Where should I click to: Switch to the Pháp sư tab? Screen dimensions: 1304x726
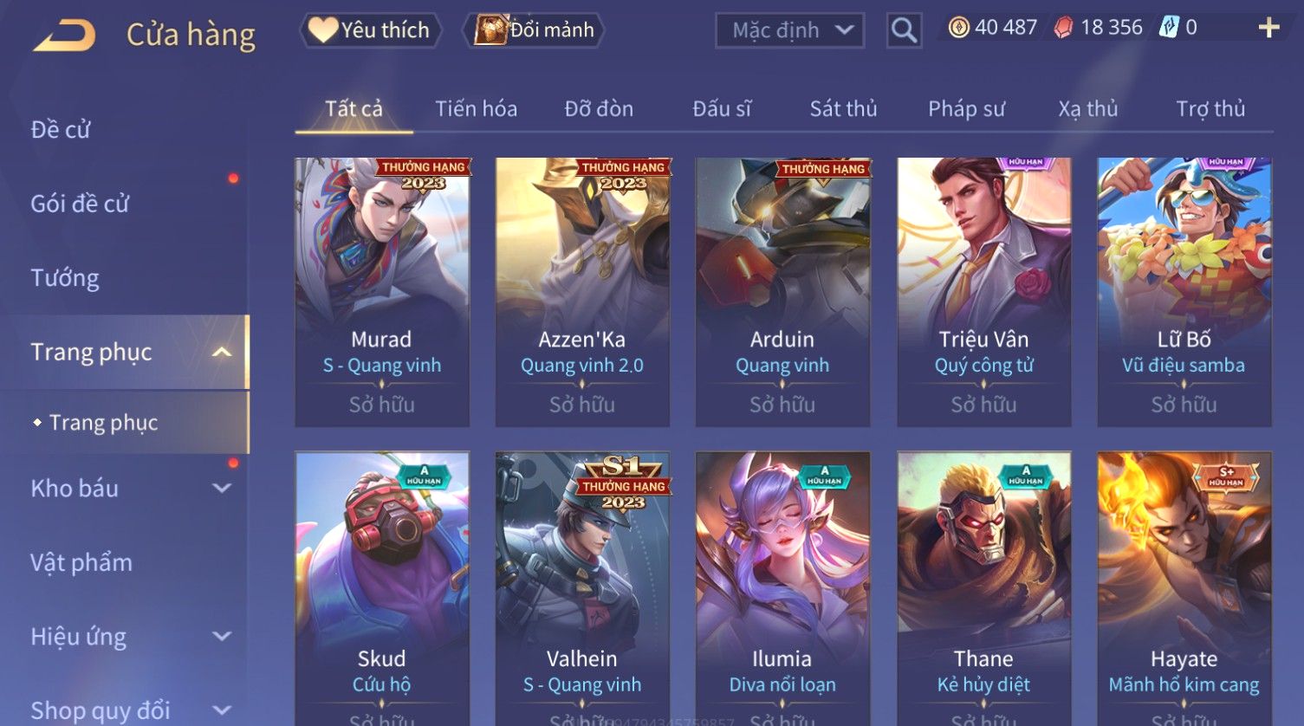[x=966, y=109]
